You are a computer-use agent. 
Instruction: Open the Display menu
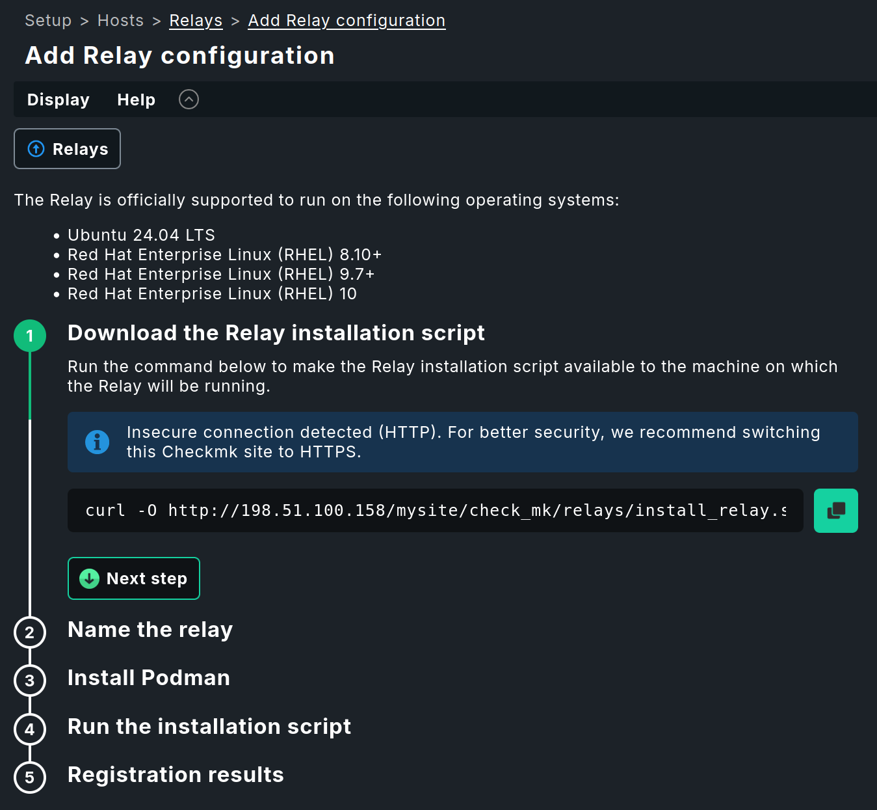(x=58, y=99)
